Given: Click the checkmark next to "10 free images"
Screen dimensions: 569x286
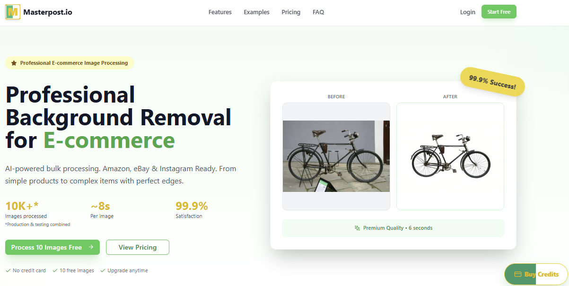Looking at the screenshot, I should [x=55, y=270].
